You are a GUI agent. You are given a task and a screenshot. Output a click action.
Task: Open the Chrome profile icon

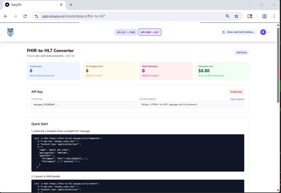264,16
